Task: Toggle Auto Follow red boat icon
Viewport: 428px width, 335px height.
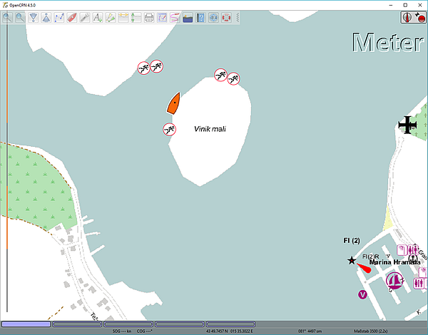Action: [72, 18]
